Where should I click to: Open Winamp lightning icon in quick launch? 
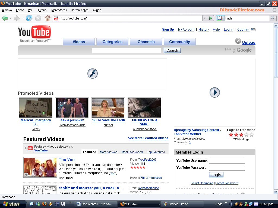[x=50, y=204]
